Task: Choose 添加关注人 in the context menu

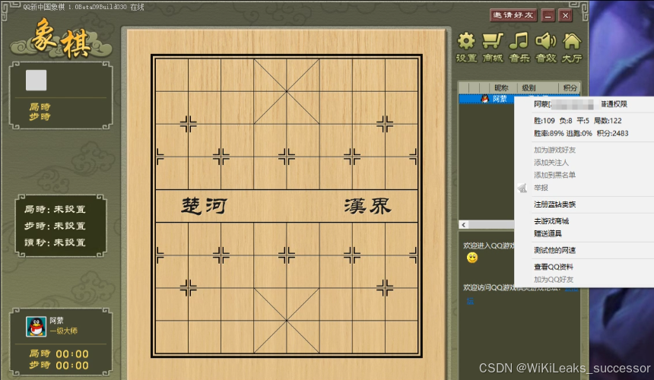Action: click(x=551, y=162)
